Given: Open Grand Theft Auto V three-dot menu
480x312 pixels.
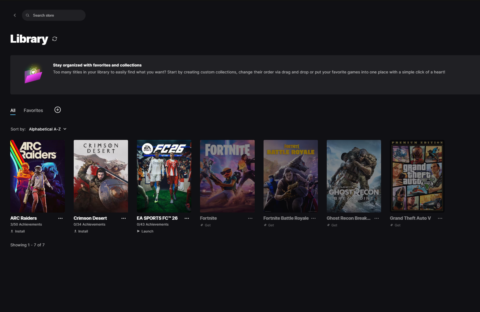Looking at the screenshot, I should [440, 218].
